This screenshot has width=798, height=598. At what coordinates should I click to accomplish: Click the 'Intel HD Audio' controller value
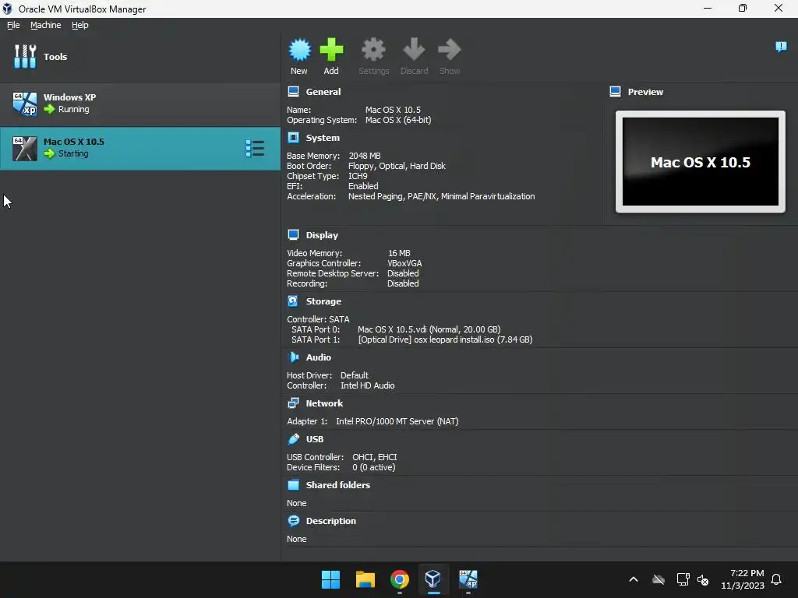click(368, 385)
